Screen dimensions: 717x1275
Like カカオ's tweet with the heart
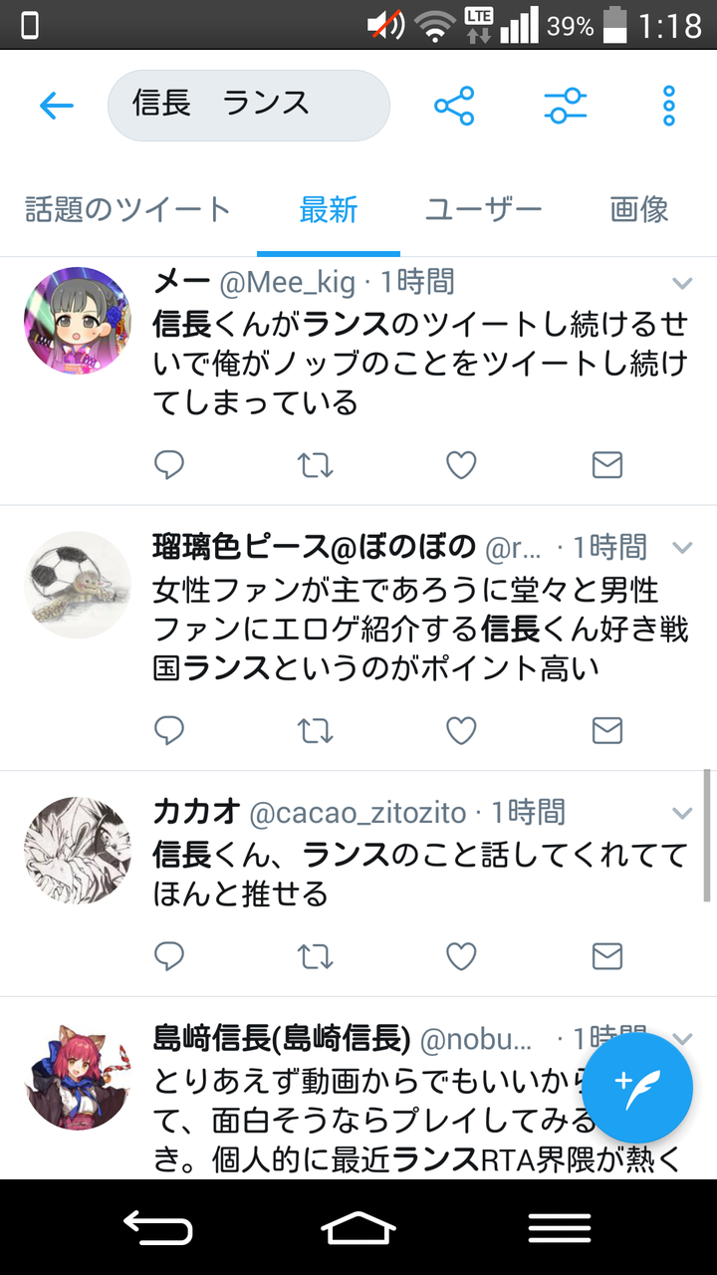461,957
